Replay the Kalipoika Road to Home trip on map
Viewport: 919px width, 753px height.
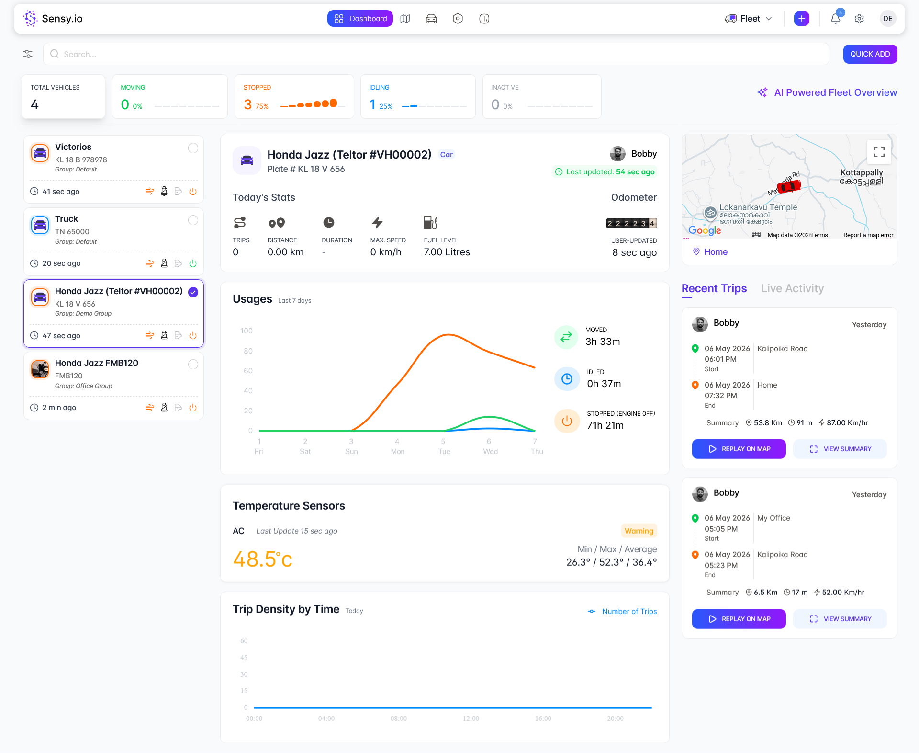point(739,449)
